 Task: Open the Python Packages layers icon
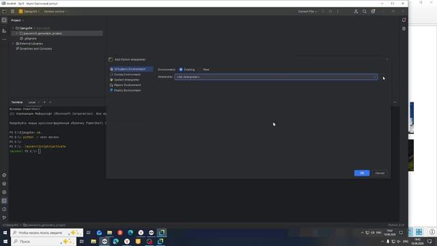[4, 184]
